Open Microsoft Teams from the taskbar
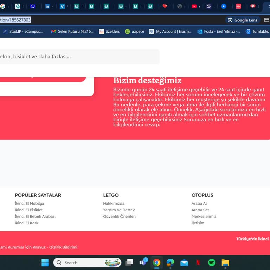270x270 pixels. coord(143,262)
